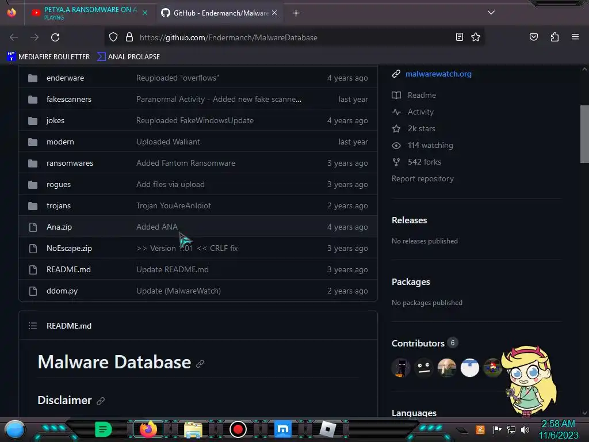Open the green notes app in the taskbar
The image size is (589, 442).
point(103,429)
